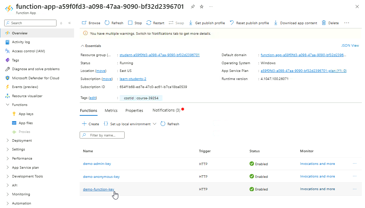Open Microsoft Defender for Cloud

coord(35,78)
